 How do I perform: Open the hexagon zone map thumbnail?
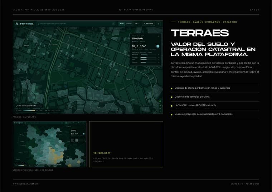coord(49,144)
